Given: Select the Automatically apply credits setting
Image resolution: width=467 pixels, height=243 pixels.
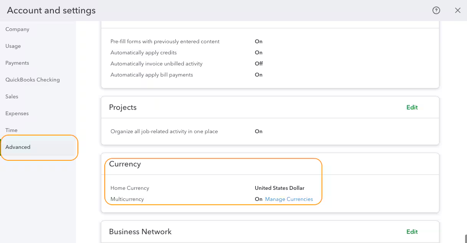Looking at the screenshot, I should (x=144, y=53).
